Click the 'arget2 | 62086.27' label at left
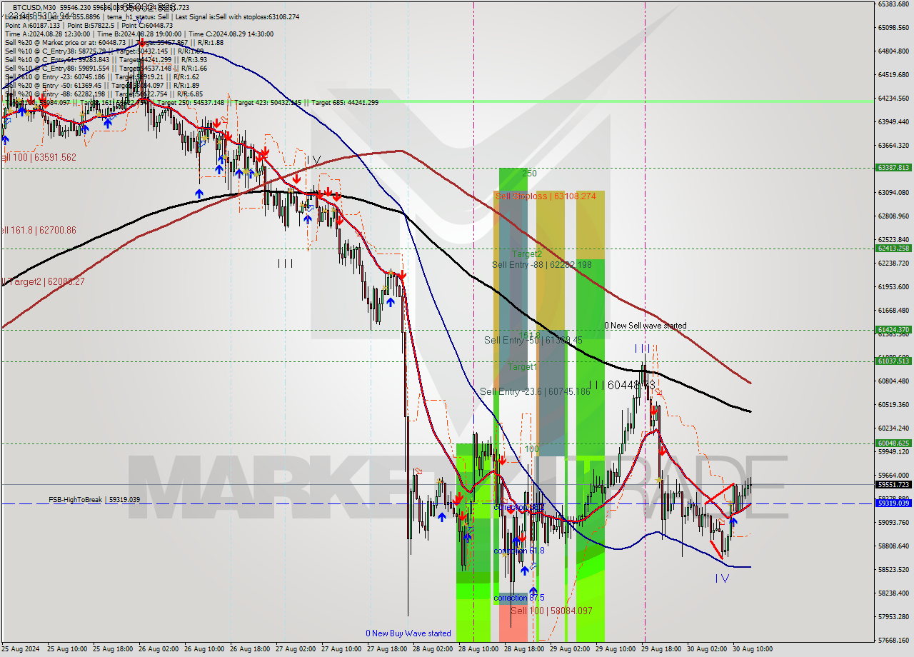The width and height of the screenshot is (914, 657). pyautogui.click(x=43, y=282)
